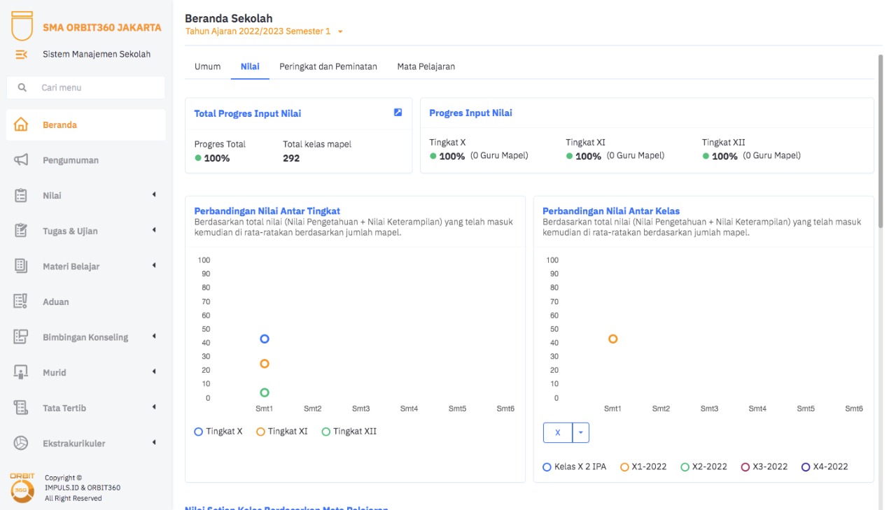Click the Aduan complaint icon
Viewport: 896px width, 510px height.
coord(21,302)
